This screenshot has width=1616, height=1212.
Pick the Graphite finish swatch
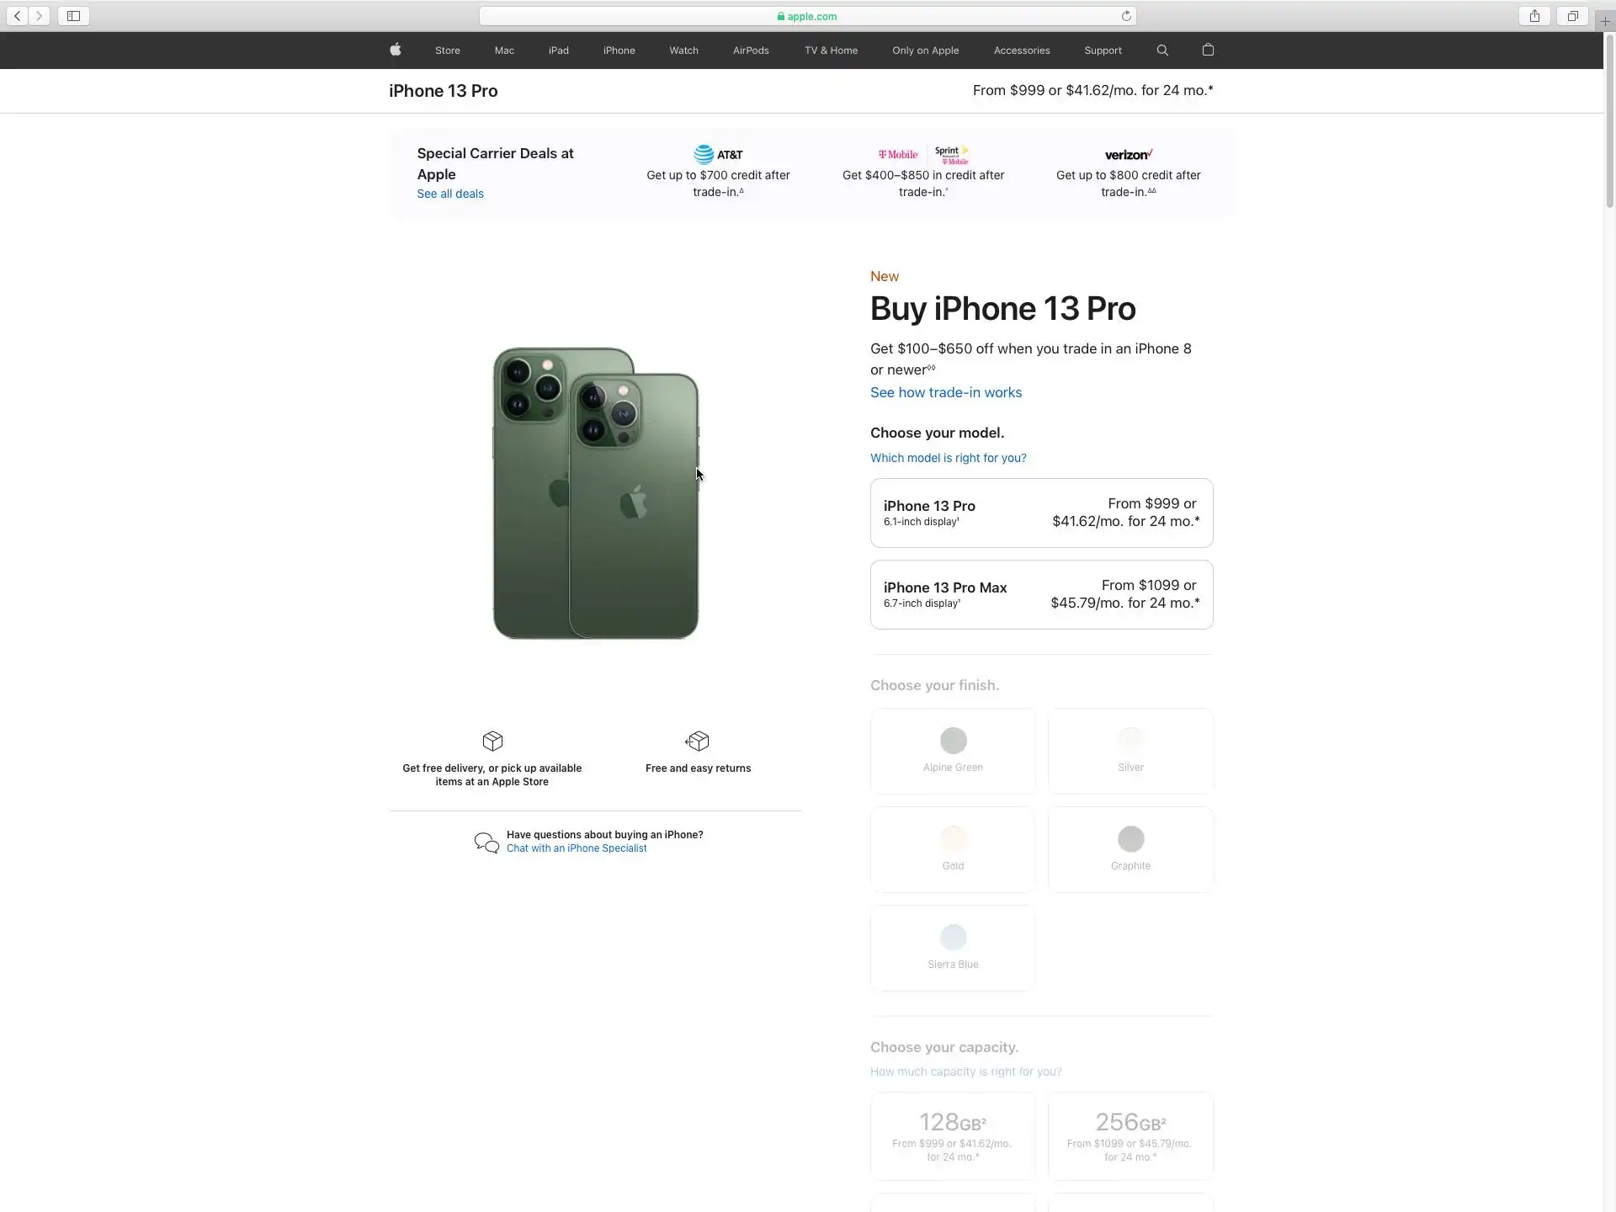tap(1130, 849)
